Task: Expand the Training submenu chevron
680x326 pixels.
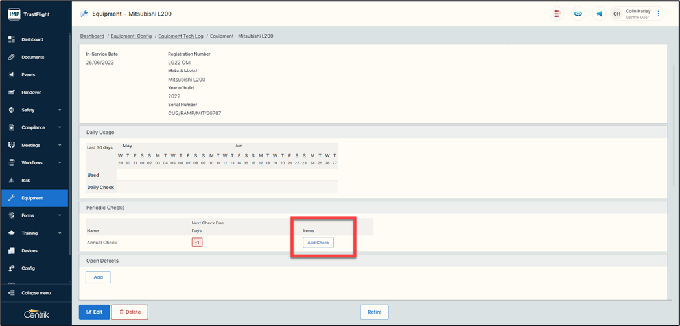Action: click(x=60, y=233)
